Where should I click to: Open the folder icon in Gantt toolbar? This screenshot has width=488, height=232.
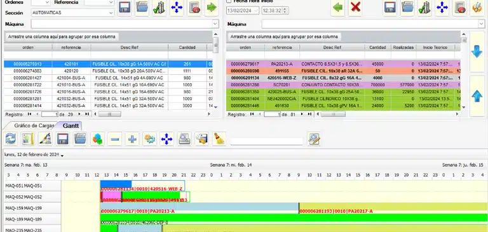point(80,139)
